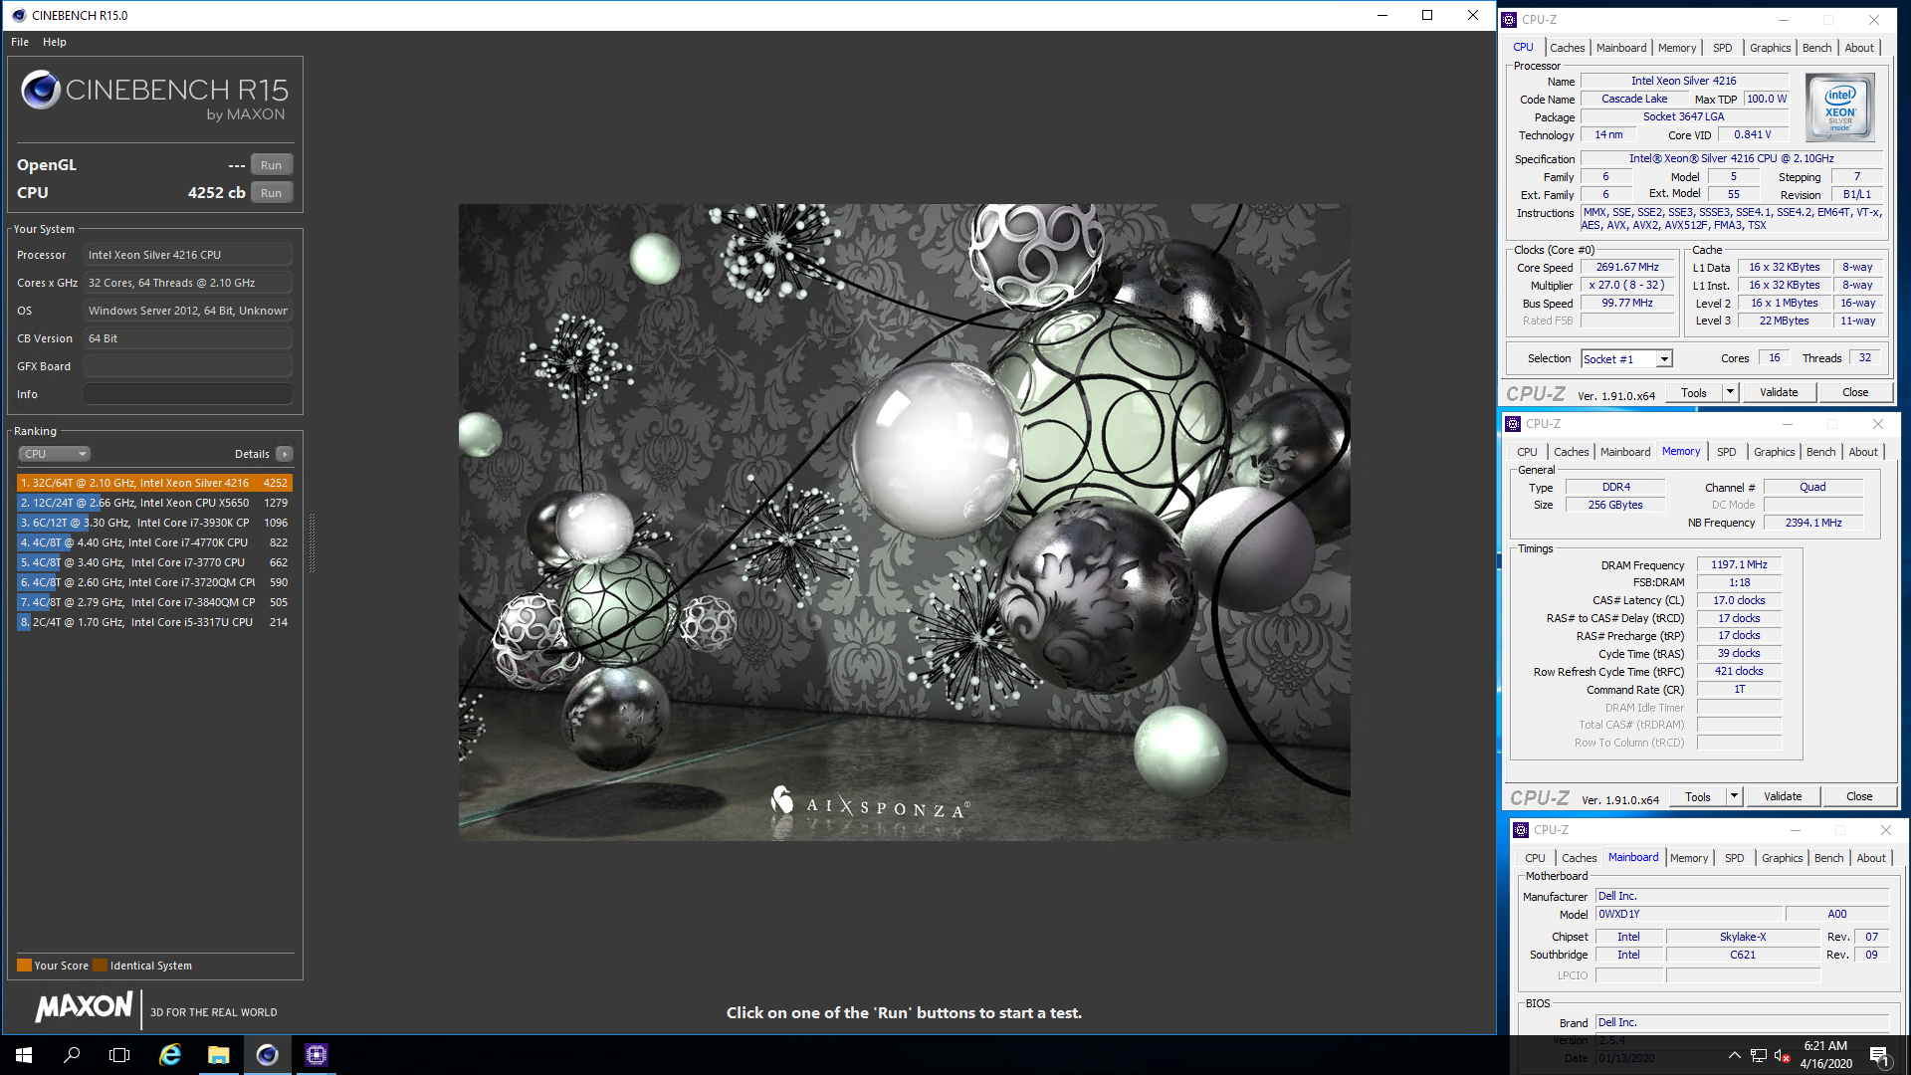This screenshot has width=1911, height=1075.
Task: Open SPD tab in top CPU-Z window
Action: [x=1723, y=48]
